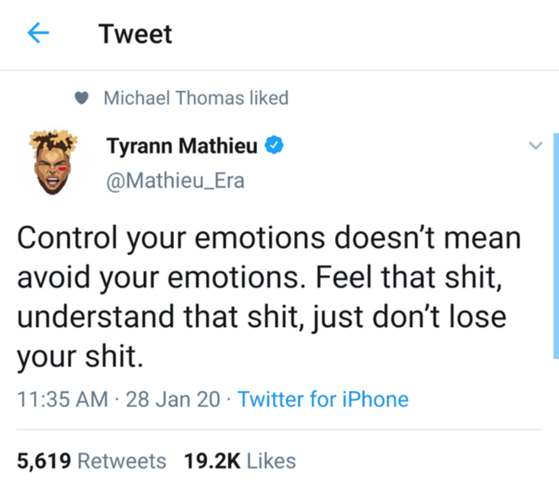The height and width of the screenshot is (489, 559).
Task: Click the 11:35 AM timestamp
Action: coord(62,399)
